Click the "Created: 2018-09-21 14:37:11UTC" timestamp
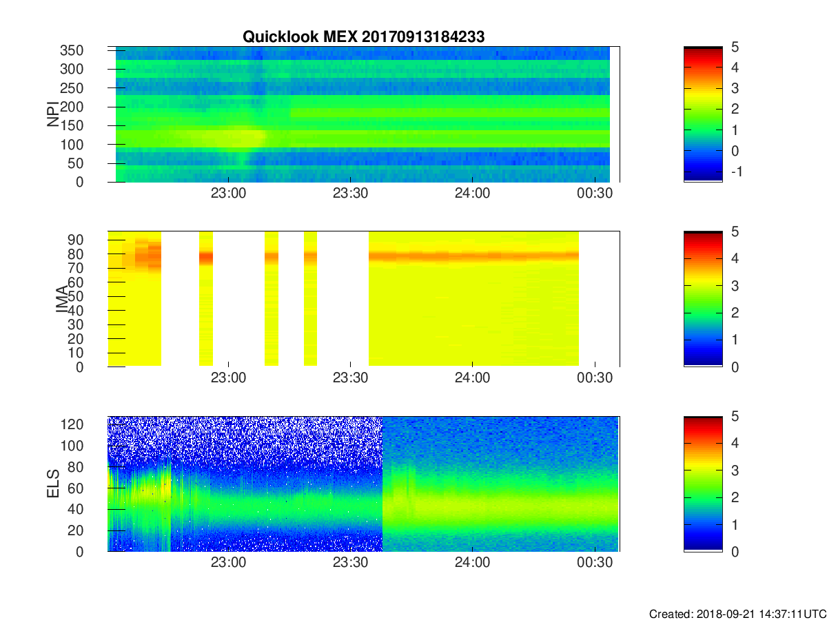Screen dimensions: 827x620 tap(737, 614)
